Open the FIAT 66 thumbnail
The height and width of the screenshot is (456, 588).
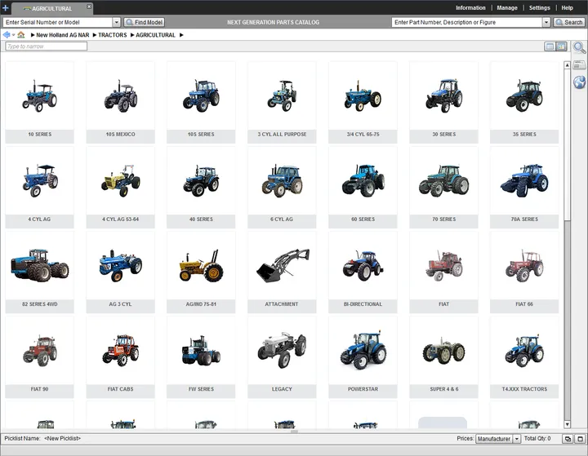click(x=524, y=272)
